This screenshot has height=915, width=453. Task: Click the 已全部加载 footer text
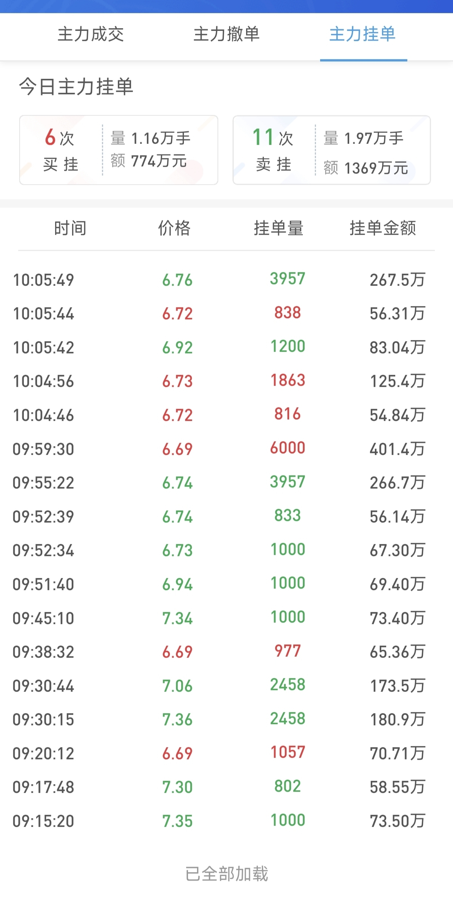pos(226,873)
